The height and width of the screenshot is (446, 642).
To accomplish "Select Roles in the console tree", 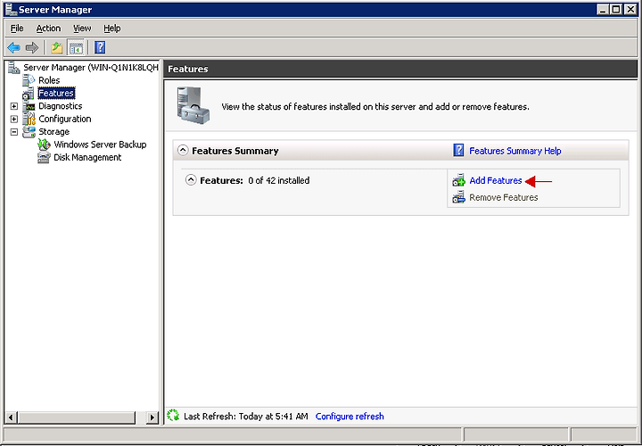I will tap(49, 80).
